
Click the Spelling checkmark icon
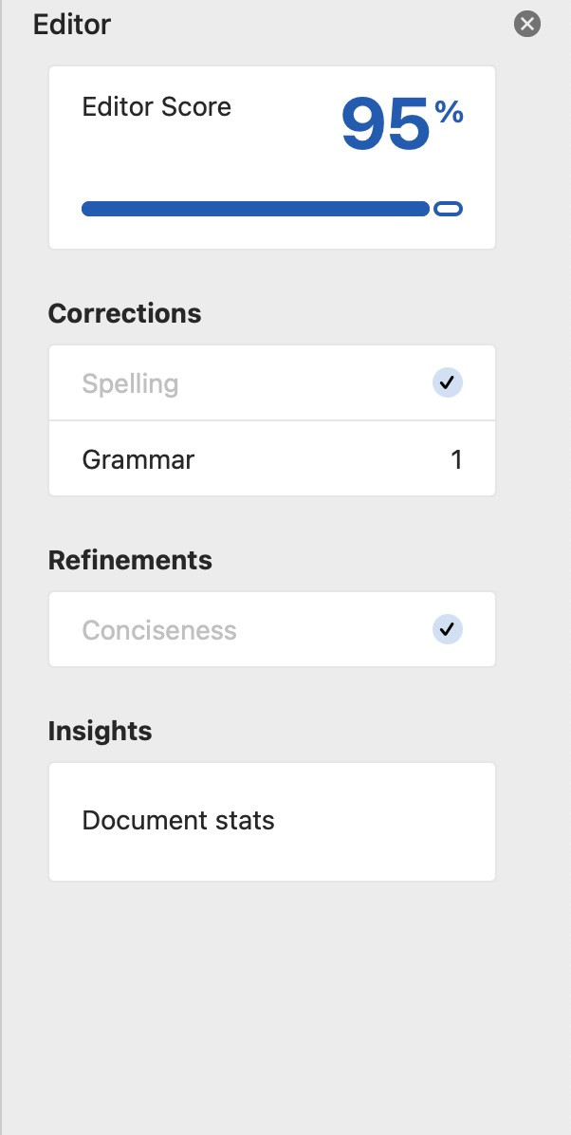click(x=448, y=382)
